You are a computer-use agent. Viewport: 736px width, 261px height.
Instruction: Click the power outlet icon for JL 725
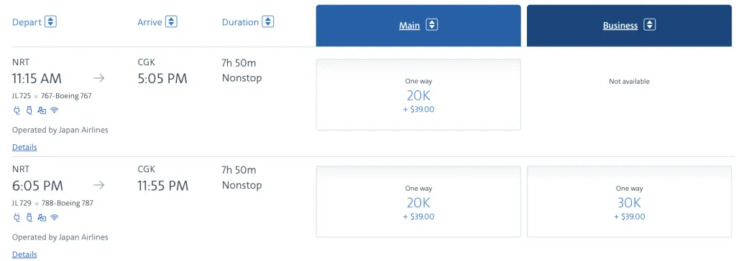coord(17,110)
